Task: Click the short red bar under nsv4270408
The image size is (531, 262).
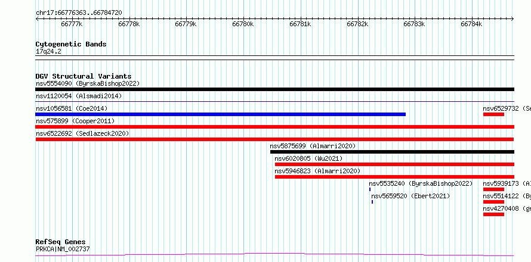Action: pos(493,214)
